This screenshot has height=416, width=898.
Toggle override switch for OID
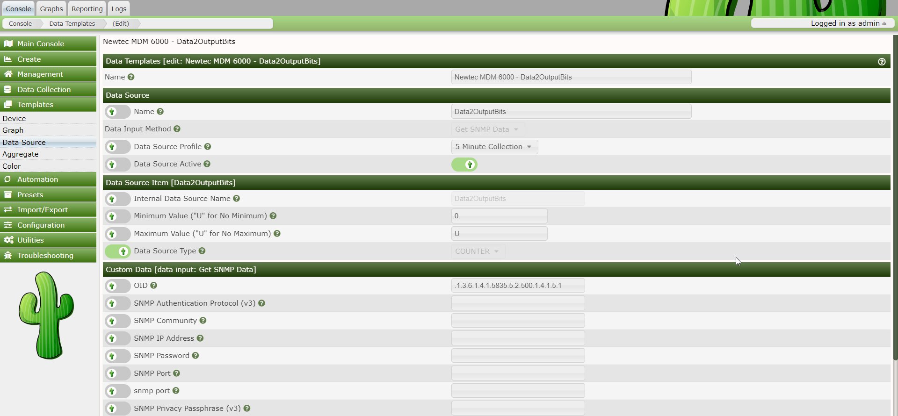[118, 286]
